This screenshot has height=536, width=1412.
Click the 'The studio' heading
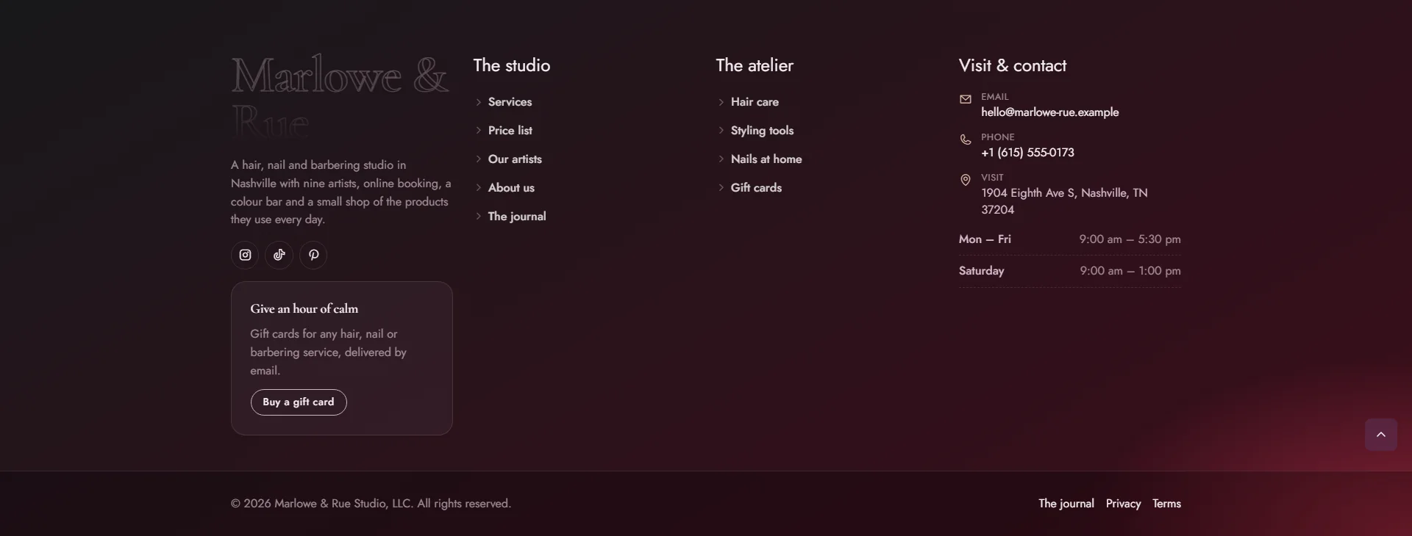pyautogui.click(x=512, y=65)
